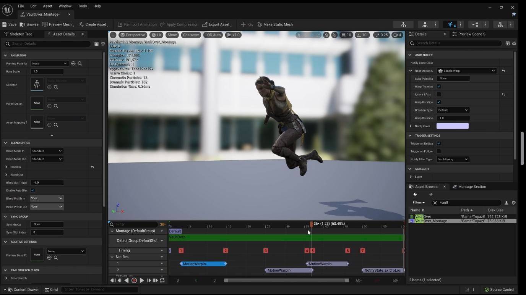Open the Notify Color swatch

(452, 126)
